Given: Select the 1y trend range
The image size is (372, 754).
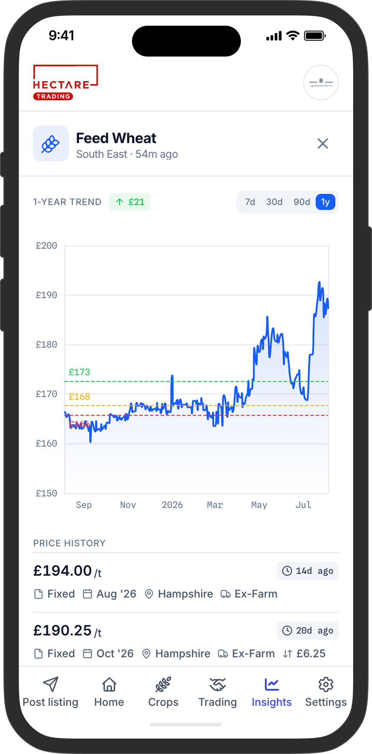Looking at the screenshot, I should (x=325, y=202).
